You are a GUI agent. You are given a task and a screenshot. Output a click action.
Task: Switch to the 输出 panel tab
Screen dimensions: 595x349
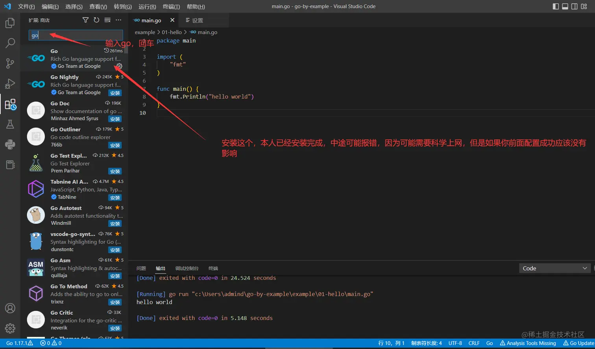pos(160,268)
